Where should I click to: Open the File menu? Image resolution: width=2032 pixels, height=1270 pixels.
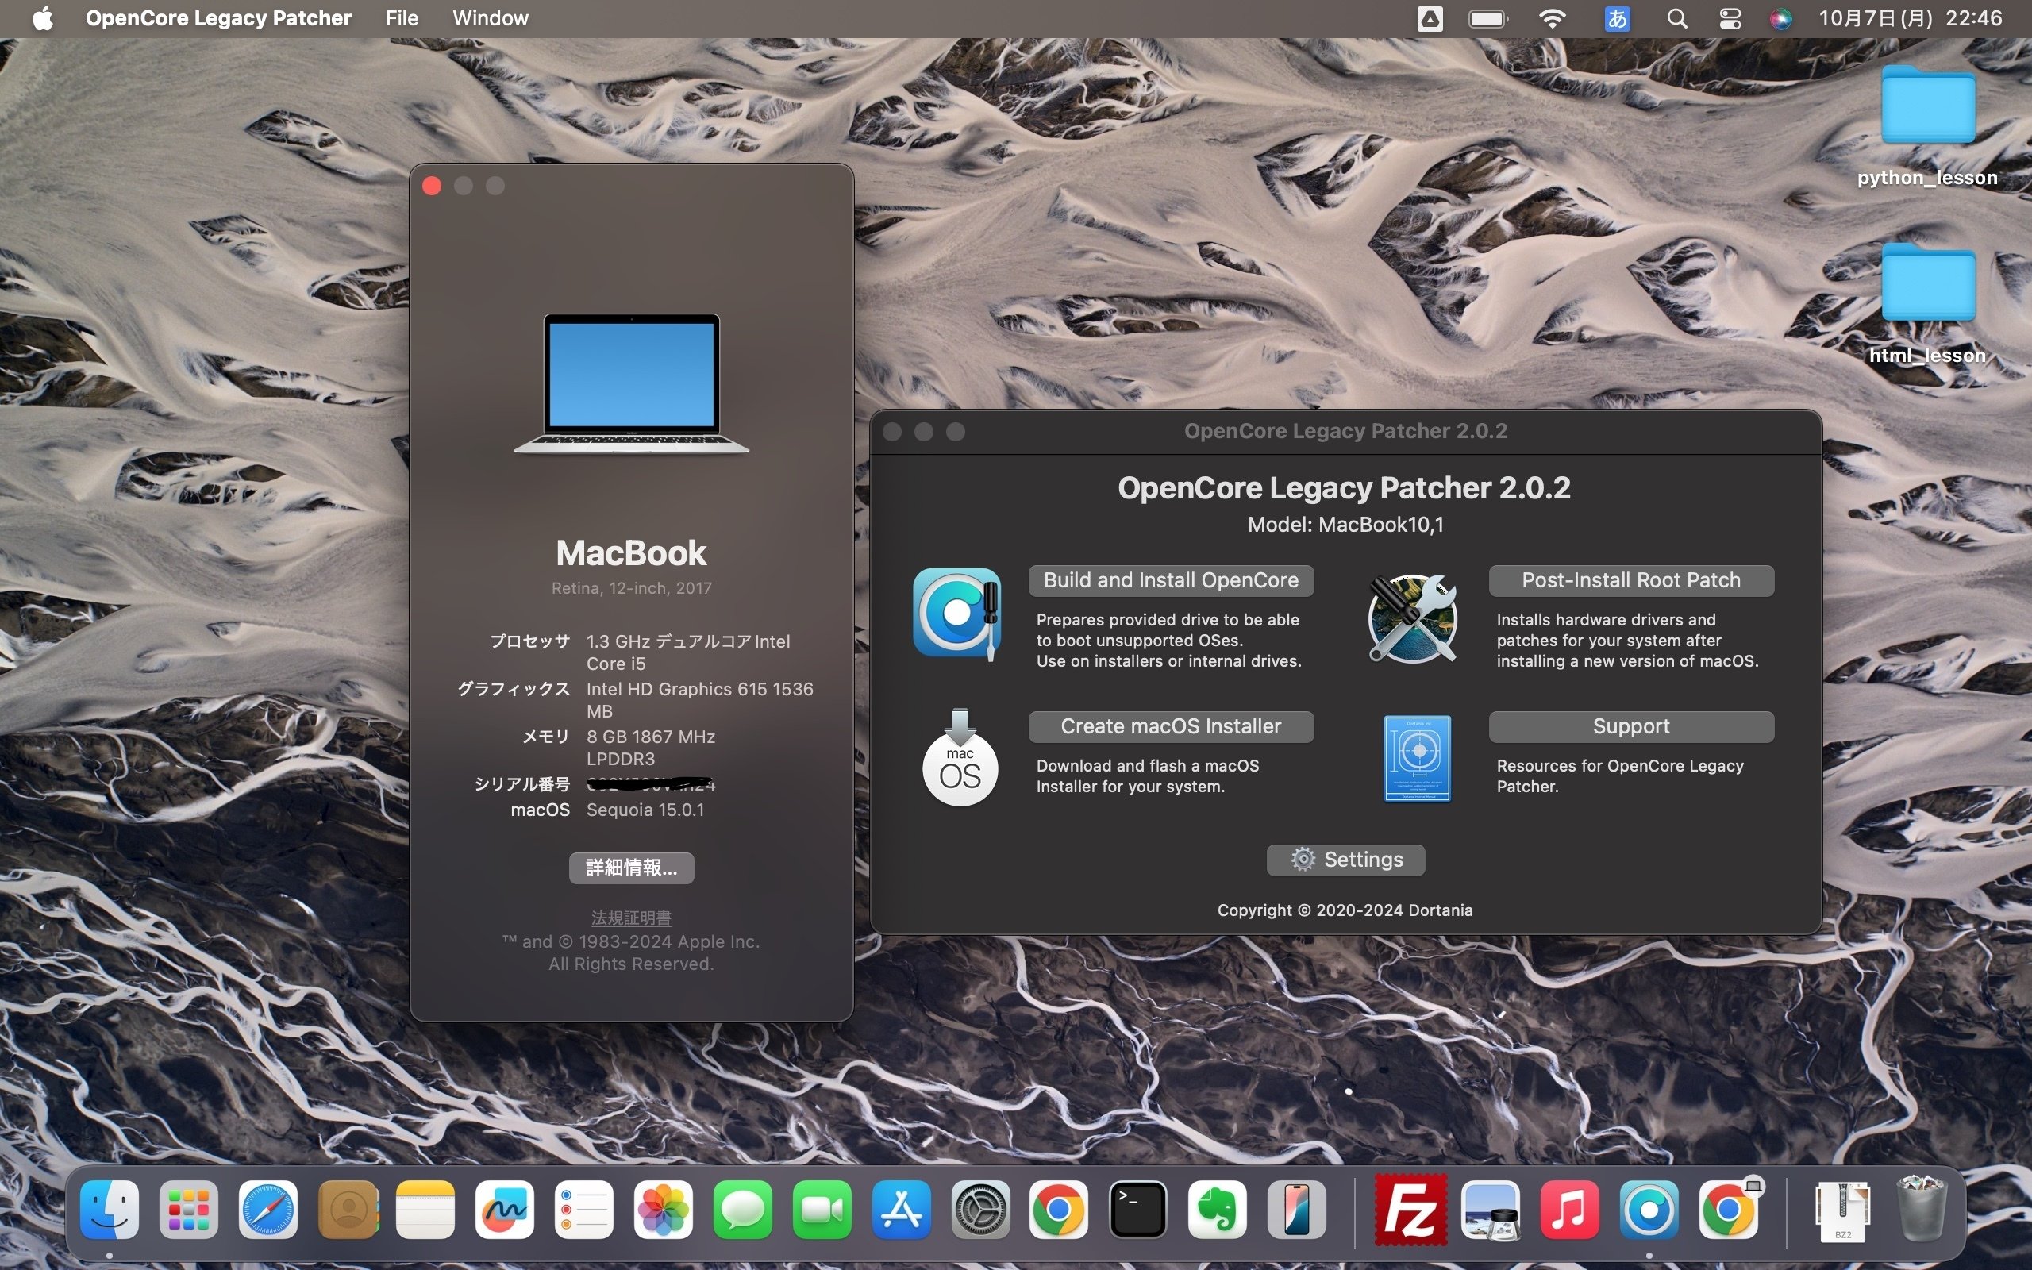(402, 18)
